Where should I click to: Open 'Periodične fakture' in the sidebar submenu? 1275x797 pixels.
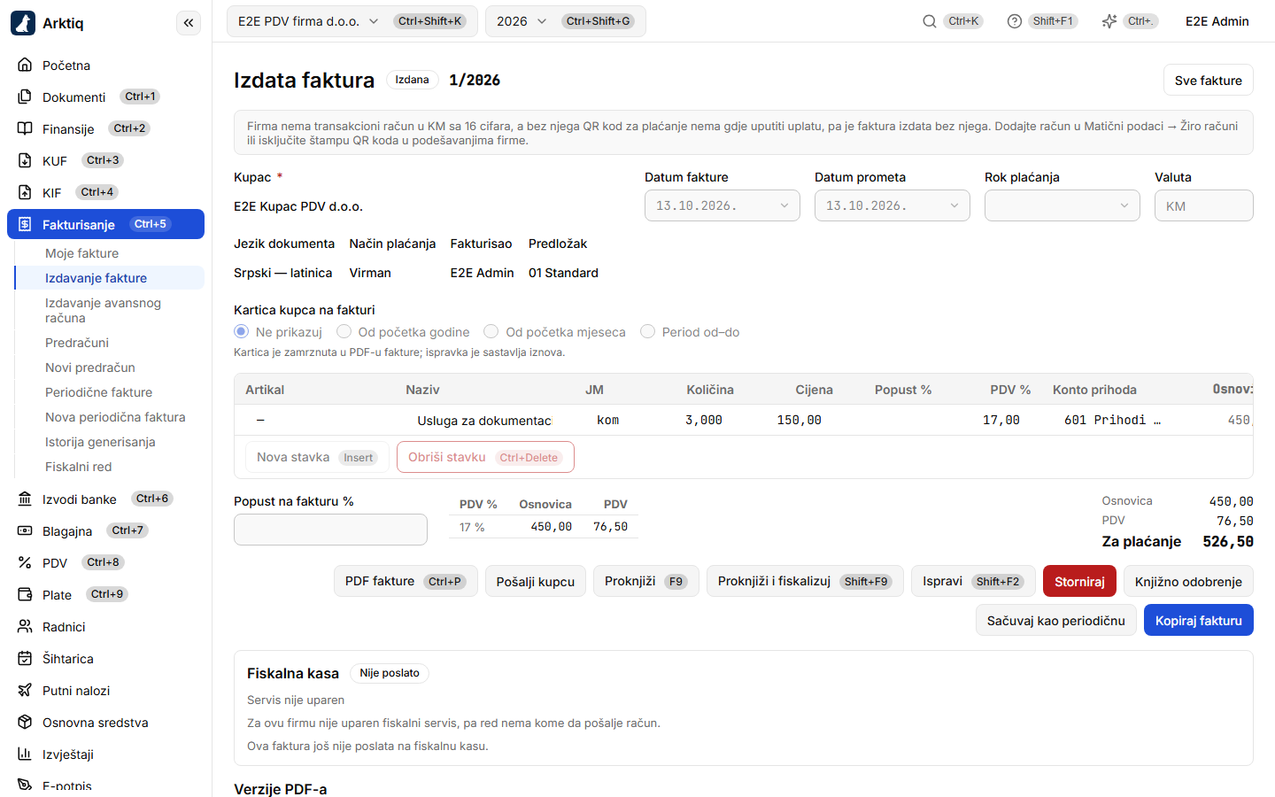98,392
